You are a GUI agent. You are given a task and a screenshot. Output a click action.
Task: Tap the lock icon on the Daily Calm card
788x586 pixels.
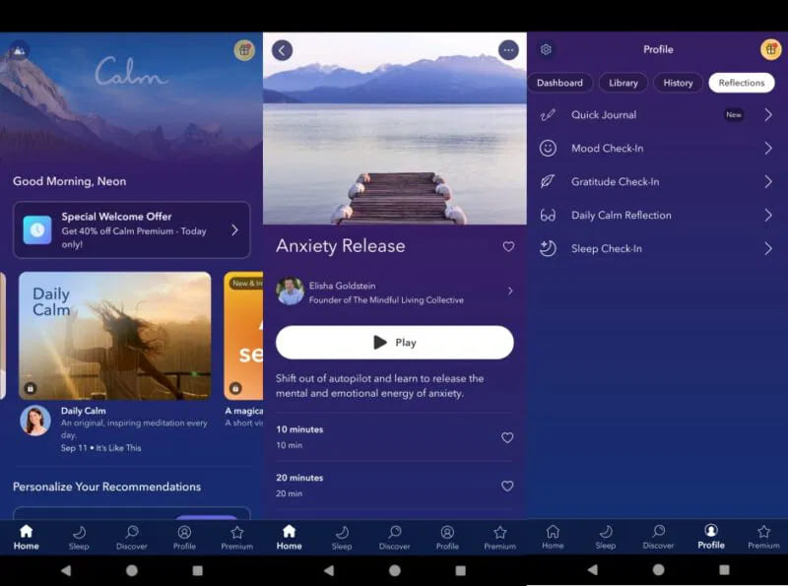[31, 388]
